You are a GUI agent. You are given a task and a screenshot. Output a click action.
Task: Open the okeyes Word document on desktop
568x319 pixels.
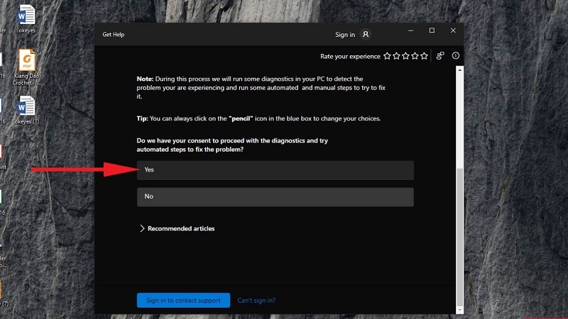(x=26, y=18)
